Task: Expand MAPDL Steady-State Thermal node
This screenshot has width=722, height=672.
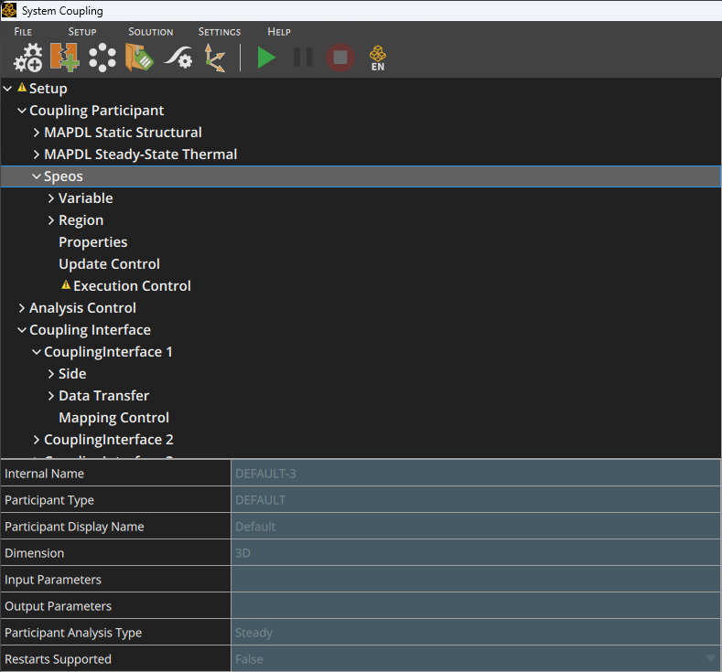Action: (x=37, y=155)
